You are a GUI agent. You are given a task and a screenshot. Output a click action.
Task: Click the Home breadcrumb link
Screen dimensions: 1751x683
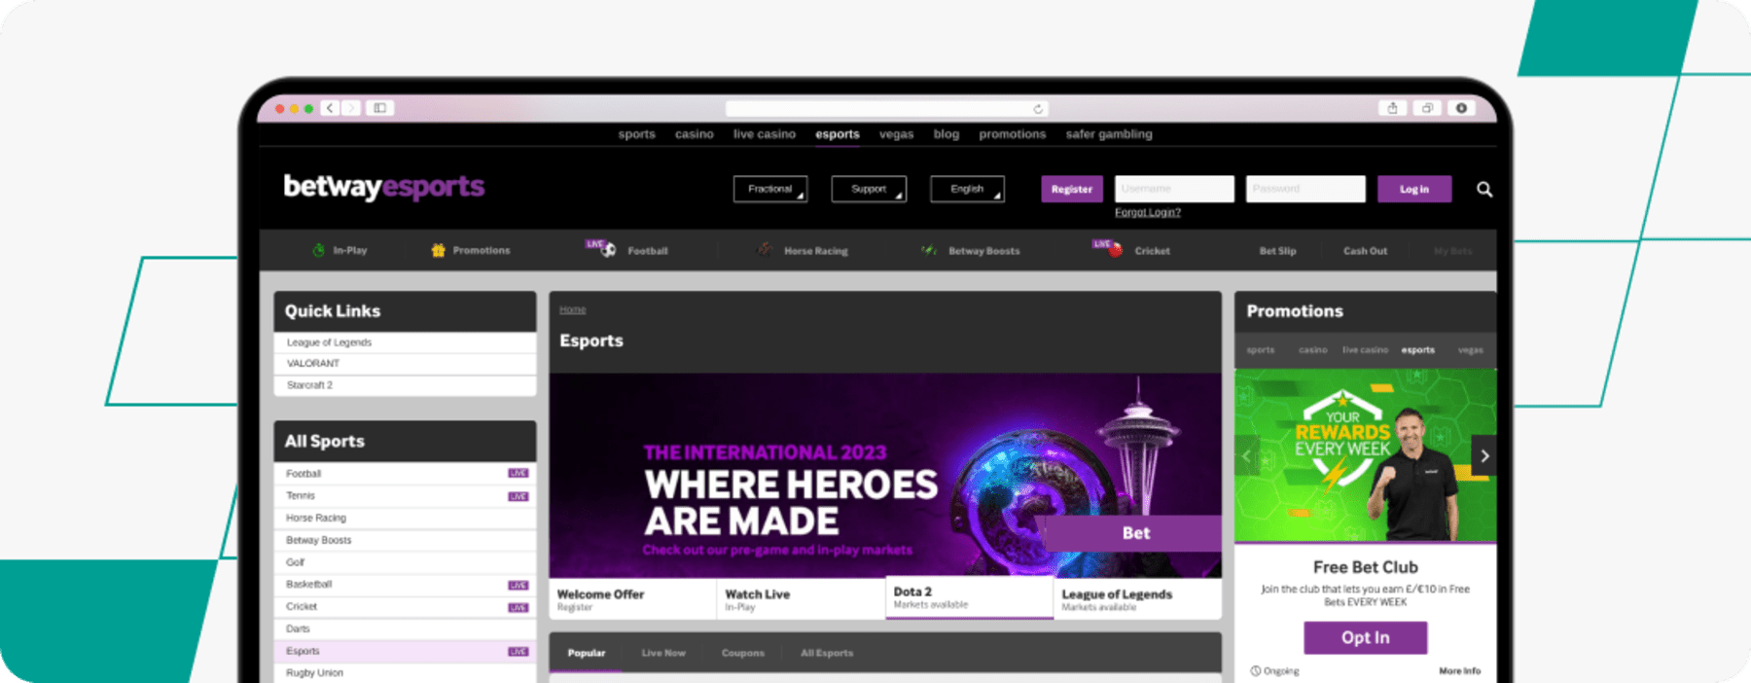(573, 309)
